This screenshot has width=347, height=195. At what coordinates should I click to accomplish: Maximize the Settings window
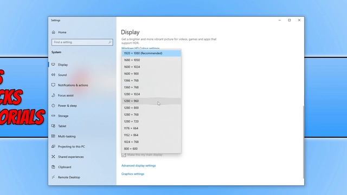pyautogui.click(x=290, y=20)
